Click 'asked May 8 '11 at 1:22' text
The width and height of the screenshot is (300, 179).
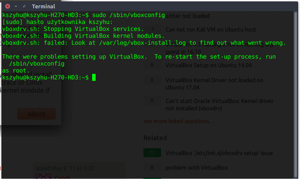[x=65, y=168]
